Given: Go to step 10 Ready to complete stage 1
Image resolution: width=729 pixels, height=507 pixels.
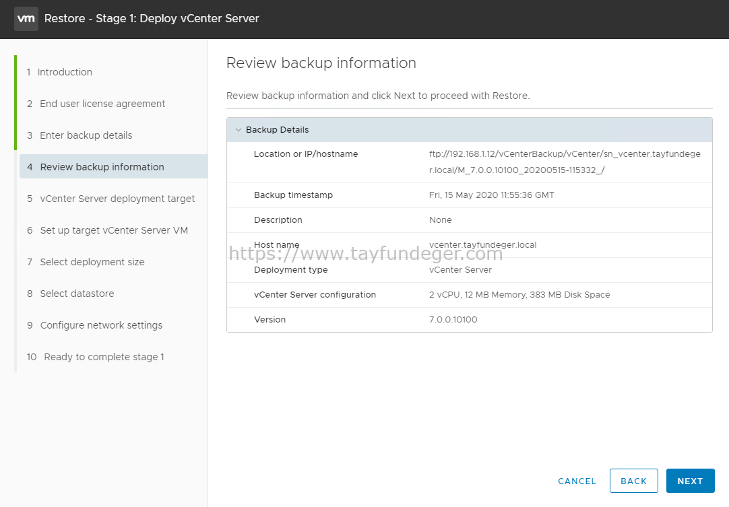Looking at the screenshot, I should pos(95,356).
